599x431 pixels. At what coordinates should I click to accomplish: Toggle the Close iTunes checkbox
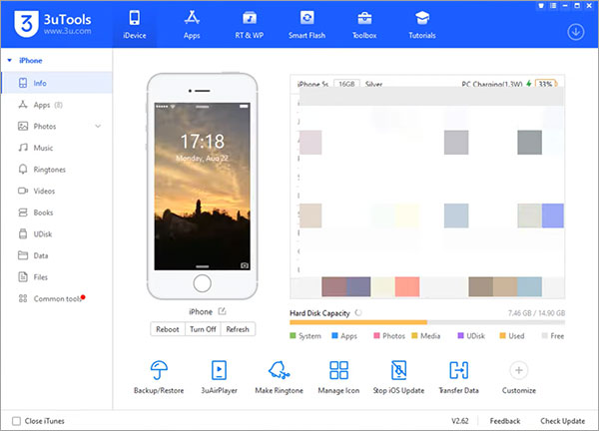point(15,421)
